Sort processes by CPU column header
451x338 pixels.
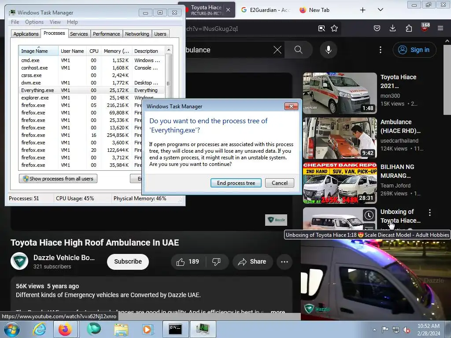click(x=94, y=51)
